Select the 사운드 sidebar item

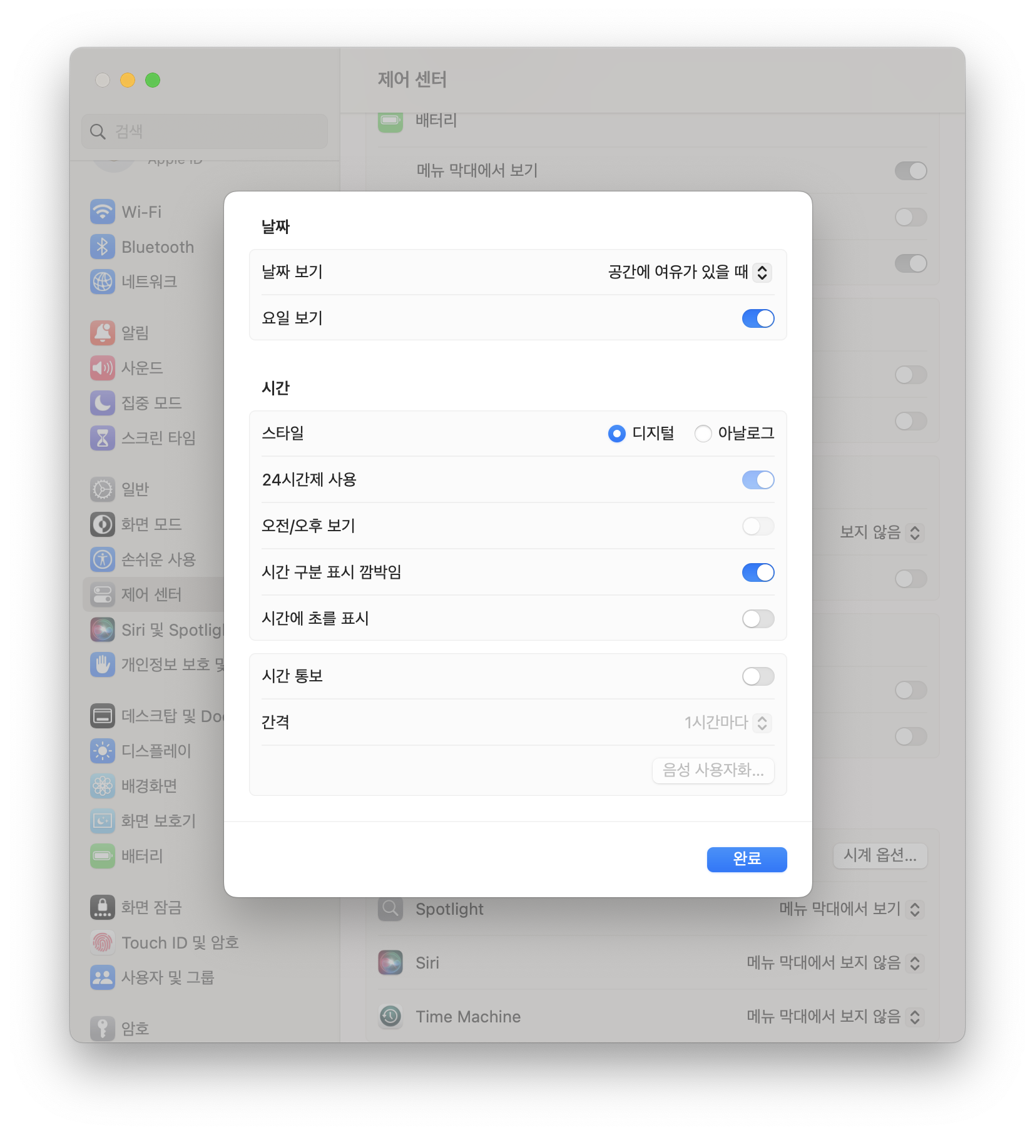tap(143, 368)
